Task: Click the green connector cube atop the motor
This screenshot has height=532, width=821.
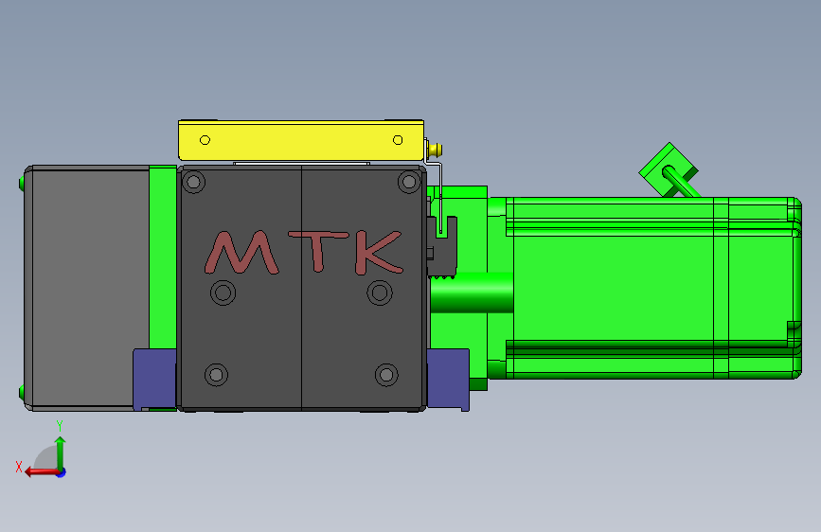Action: [x=669, y=170]
